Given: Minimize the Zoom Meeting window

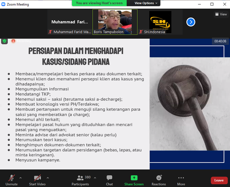Looking at the screenshot, I should tap(199, 4).
